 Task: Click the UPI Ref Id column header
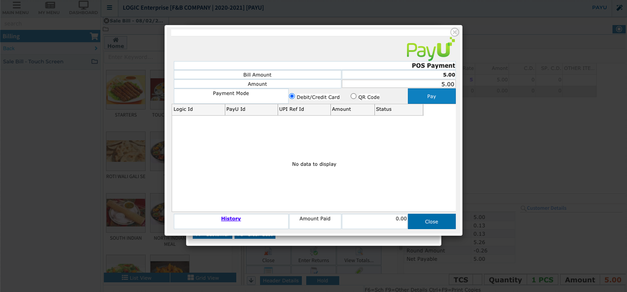tap(304, 109)
